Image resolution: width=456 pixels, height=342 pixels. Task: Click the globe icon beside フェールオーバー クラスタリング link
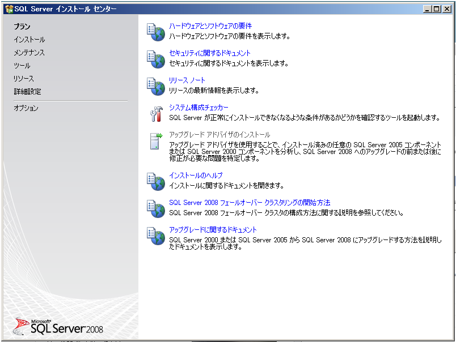coord(156,209)
